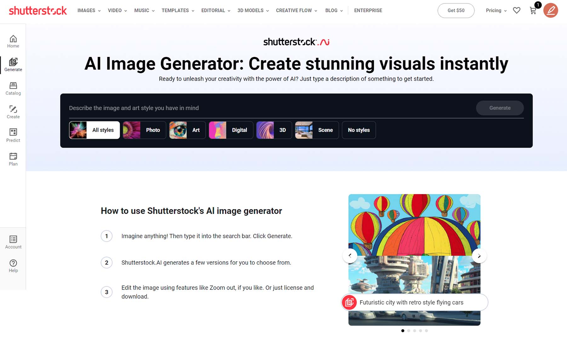Expand the Templates dropdown menu
This screenshot has height=349, width=567.
[x=178, y=10]
